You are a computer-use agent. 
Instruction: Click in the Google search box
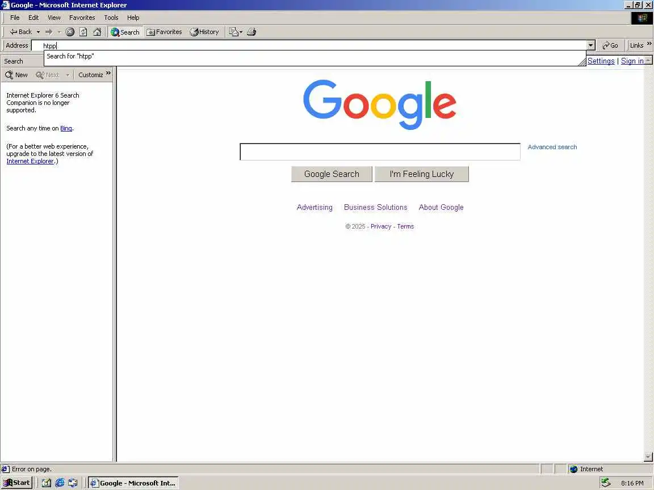(380, 151)
